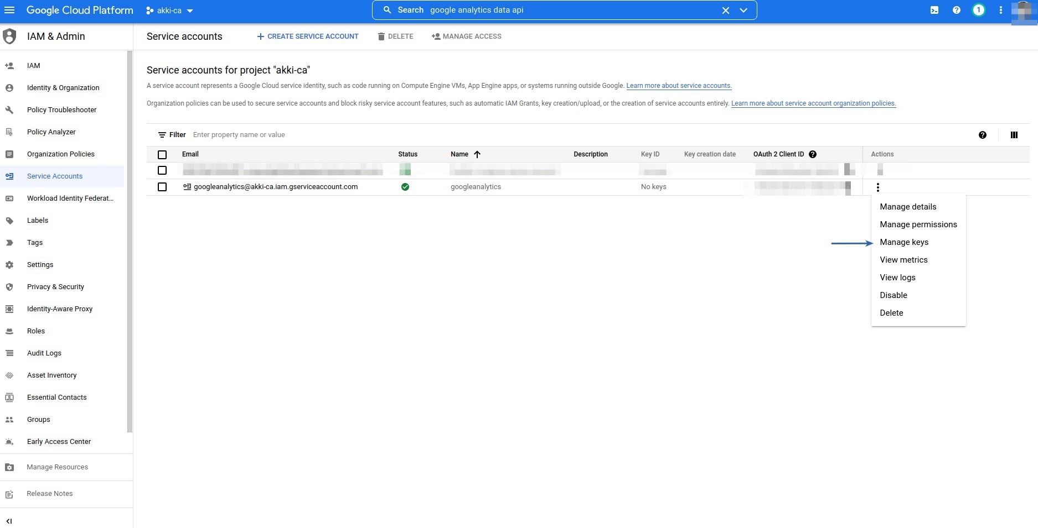Click the OAuth 2 Client ID help icon
1038x528 pixels.
(x=813, y=154)
